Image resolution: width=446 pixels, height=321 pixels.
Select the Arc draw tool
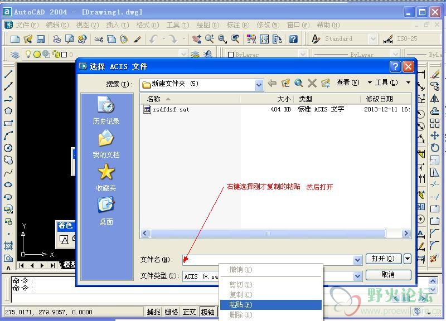click(x=8, y=135)
